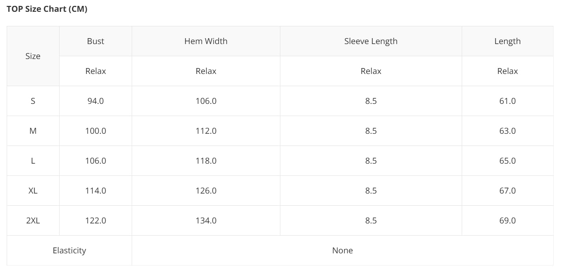The image size is (567, 273).
Task: Click the 2XL size row label
Action: [33, 221]
